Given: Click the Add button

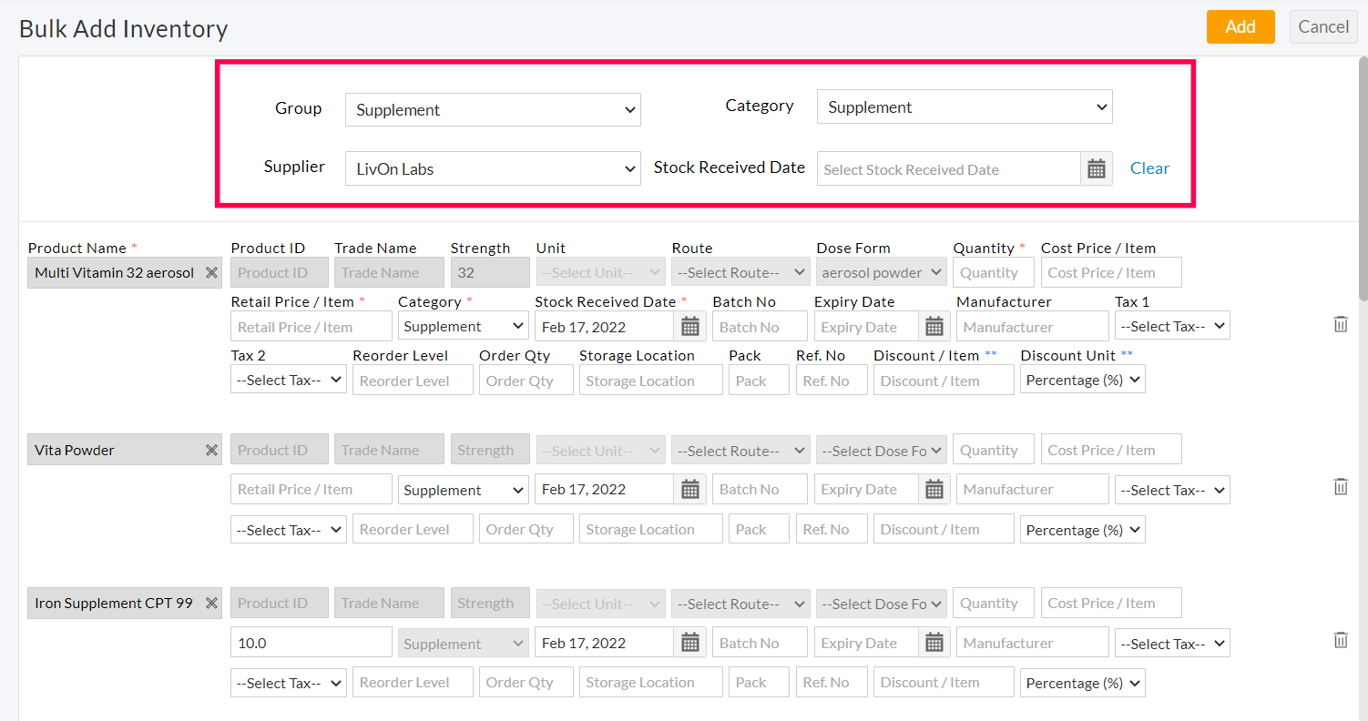Looking at the screenshot, I should (1240, 26).
